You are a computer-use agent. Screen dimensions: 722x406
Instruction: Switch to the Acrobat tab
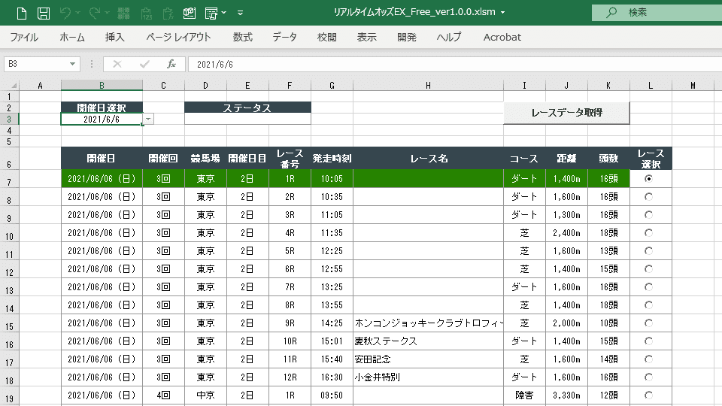[502, 38]
